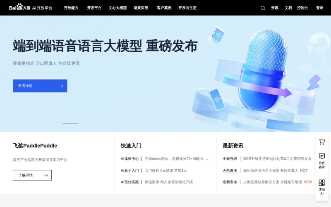Image resolution: width=331 pixels, height=207 pixels.
Task: Open the 开发与生态 menu
Action: coord(187,8)
